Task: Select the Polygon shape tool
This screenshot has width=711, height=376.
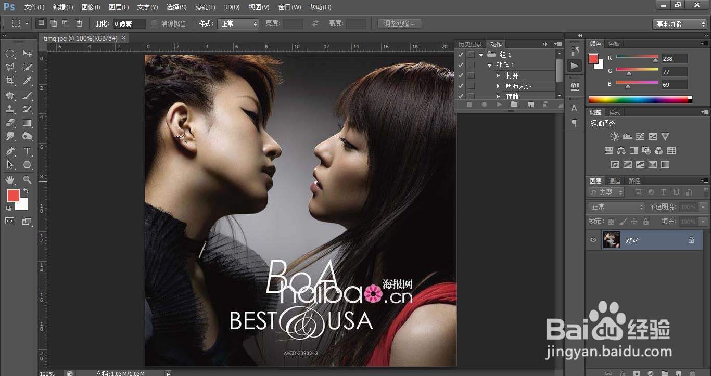Action: click(27, 165)
